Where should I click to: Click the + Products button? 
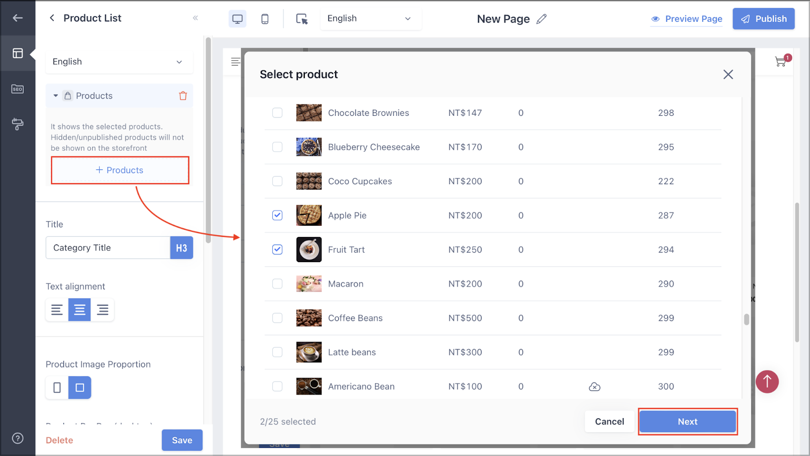120,170
